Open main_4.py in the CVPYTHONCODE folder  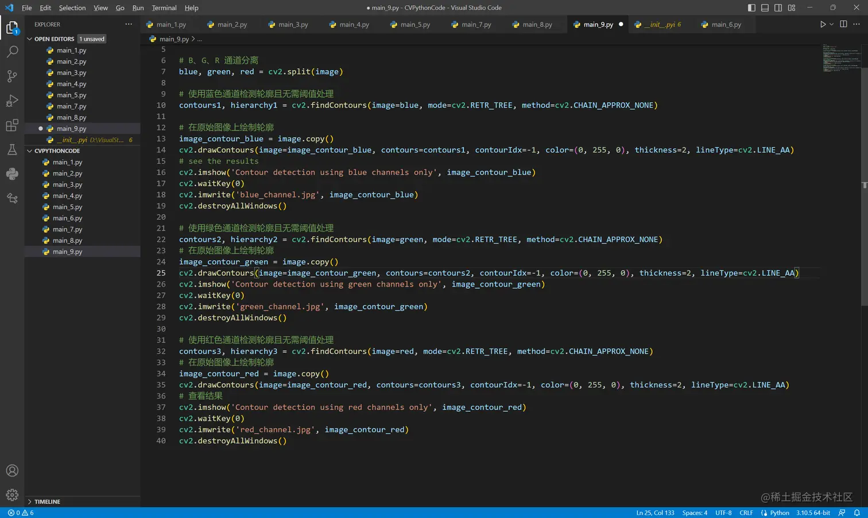pyautogui.click(x=68, y=196)
